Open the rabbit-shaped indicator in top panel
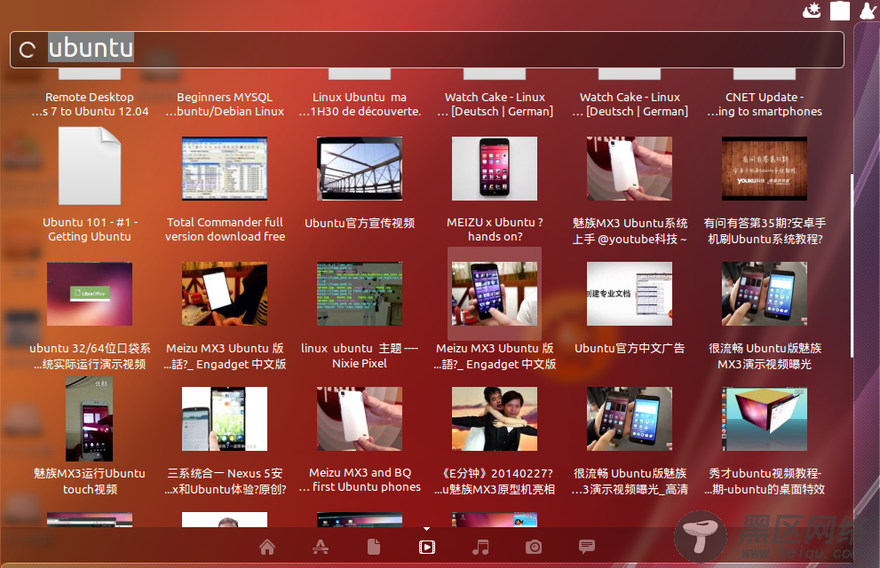The image size is (880, 568). pos(868,11)
